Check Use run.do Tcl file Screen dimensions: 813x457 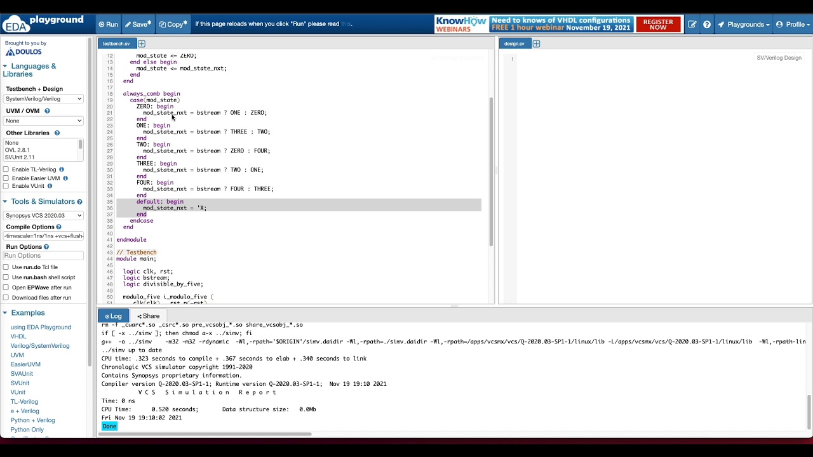(6, 267)
